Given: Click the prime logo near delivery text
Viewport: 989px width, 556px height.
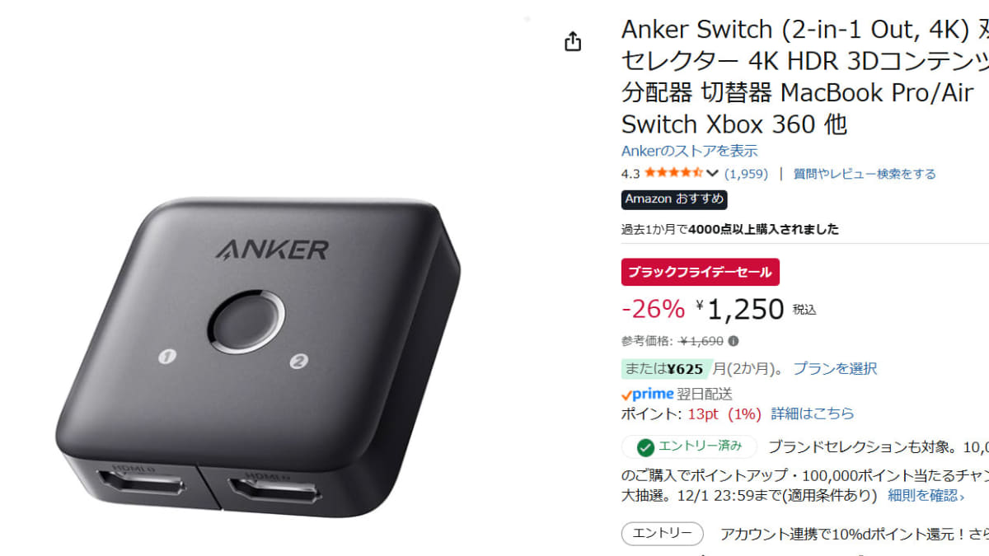Looking at the screenshot, I should tap(647, 394).
